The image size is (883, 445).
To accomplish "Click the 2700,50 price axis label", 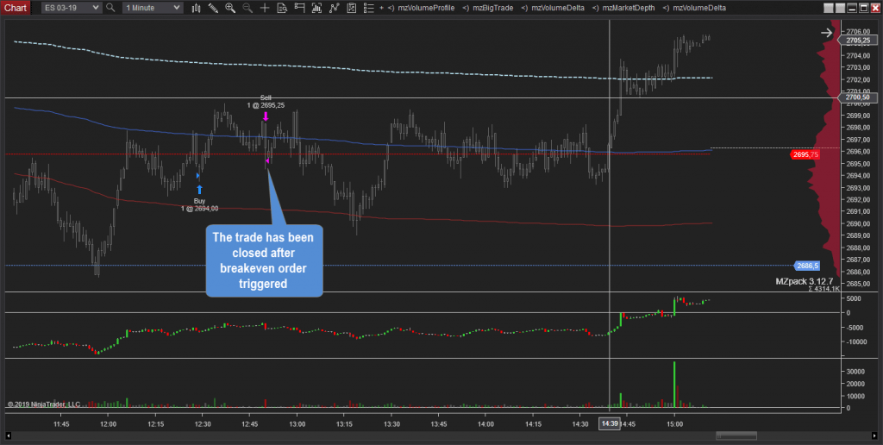I will click(x=858, y=97).
